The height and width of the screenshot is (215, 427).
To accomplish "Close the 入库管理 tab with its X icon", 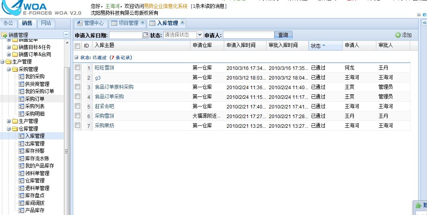I will (x=182, y=23).
